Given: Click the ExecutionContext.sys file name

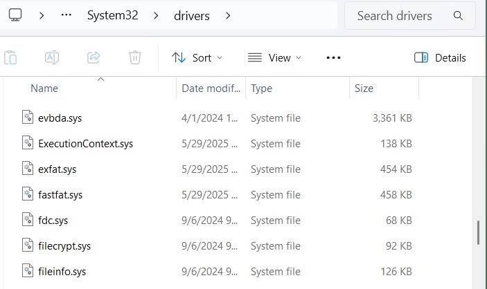Looking at the screenshot, I should pyautogui.click(x=85, y=144).
